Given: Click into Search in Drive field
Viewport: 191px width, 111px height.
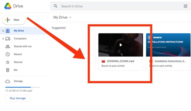Looking at the screenshot, I should 120,6.
